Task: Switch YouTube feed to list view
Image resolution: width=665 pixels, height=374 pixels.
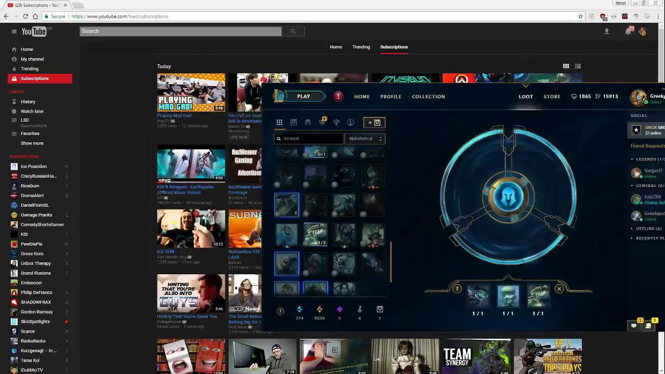Action: pyautogui.click(x=578, y=66)
